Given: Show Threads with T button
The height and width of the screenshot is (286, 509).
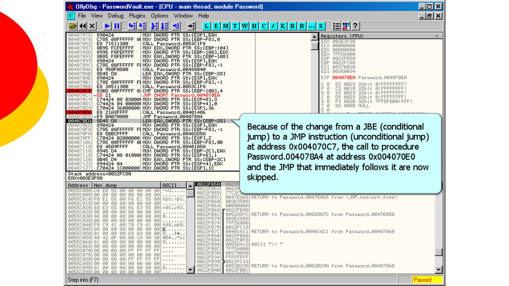Looking at the screenshot, I should tap(235, 26).
